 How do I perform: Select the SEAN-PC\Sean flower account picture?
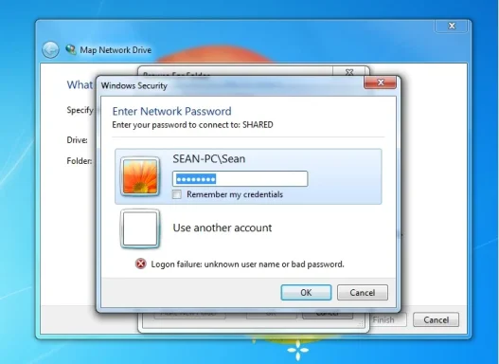click(x=140, y=176)
